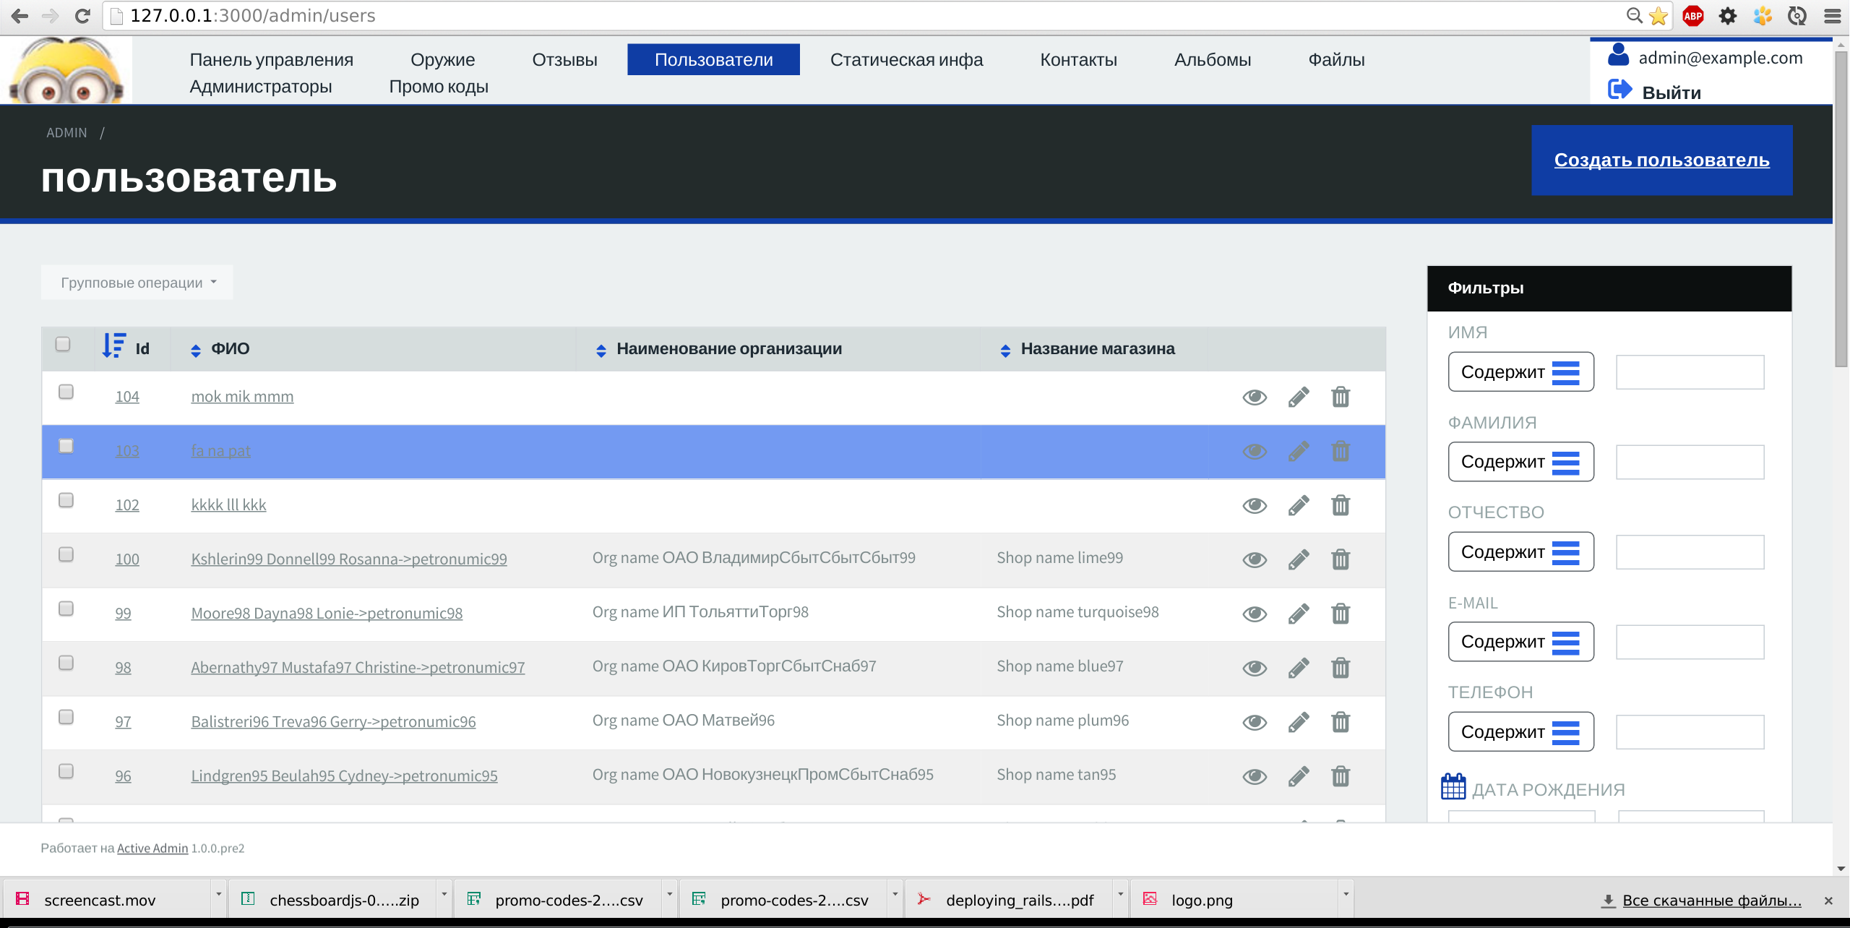Go to the Промо коды menu item
The height and width of the screenshot is (928, 1850).
[x=438, y=87]
